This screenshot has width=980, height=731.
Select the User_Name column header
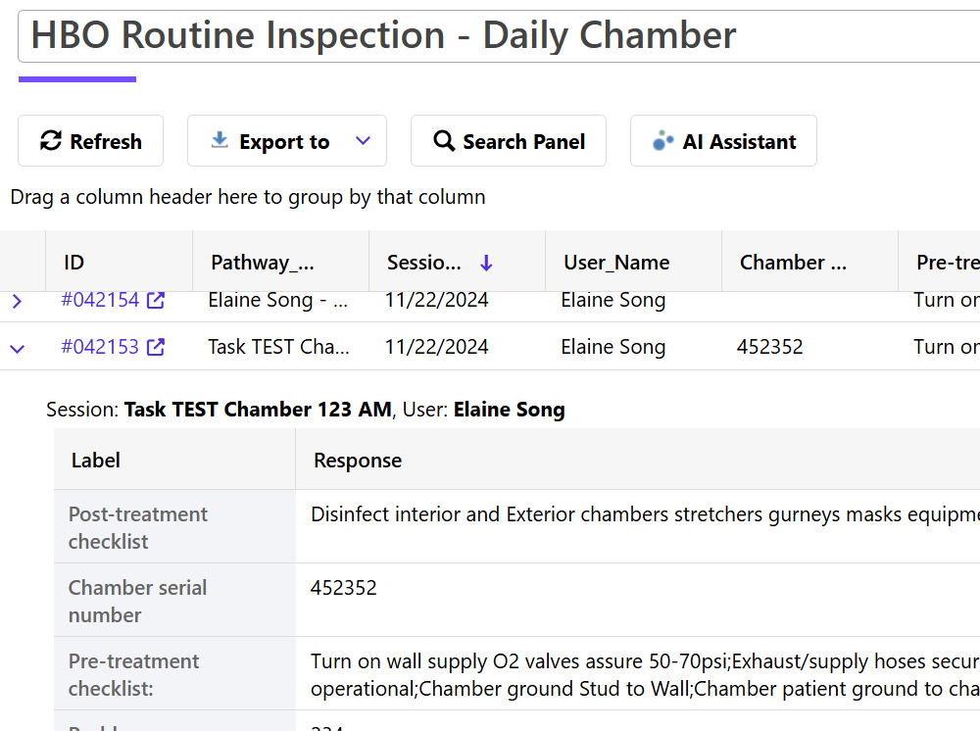(615, 261)
